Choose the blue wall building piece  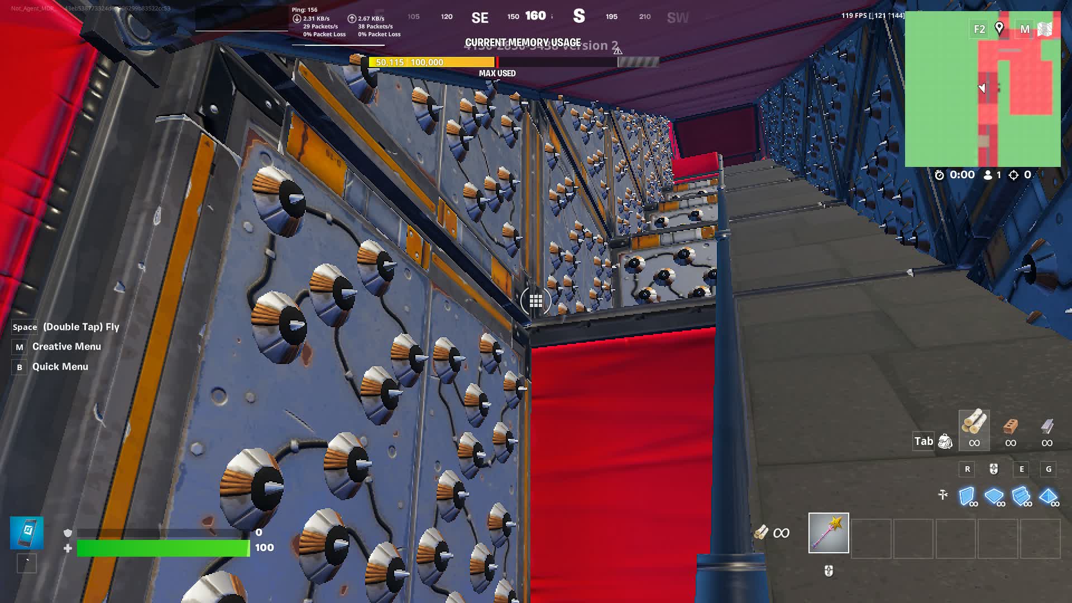click(x=967, y=496)
